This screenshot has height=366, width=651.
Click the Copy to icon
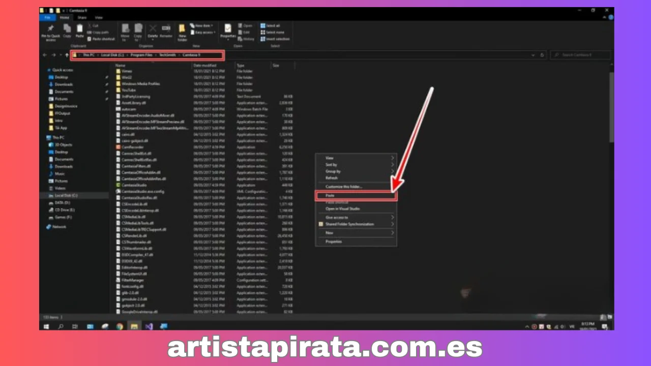(138, 32)
